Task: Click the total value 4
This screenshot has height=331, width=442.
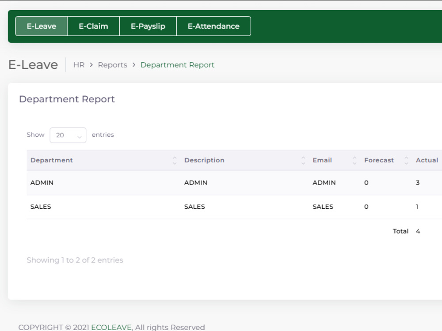Action: coord(418,231)
